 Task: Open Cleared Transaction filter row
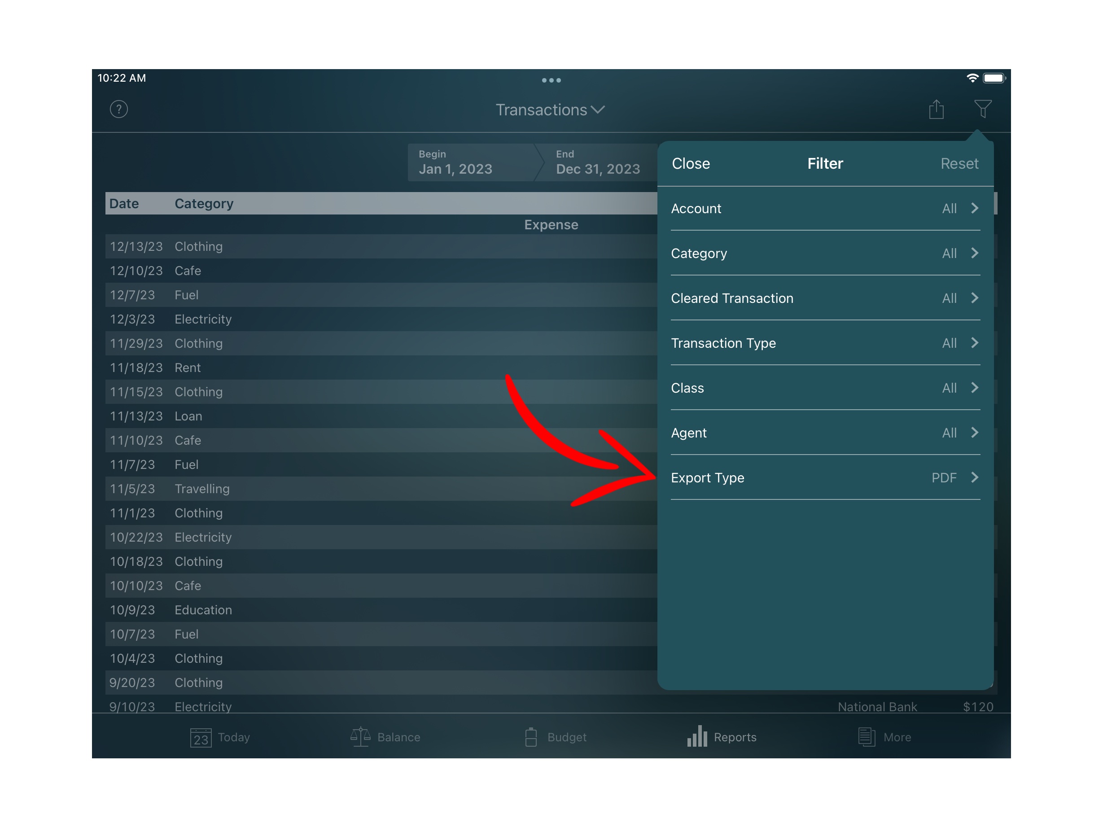tap(825, 298)
